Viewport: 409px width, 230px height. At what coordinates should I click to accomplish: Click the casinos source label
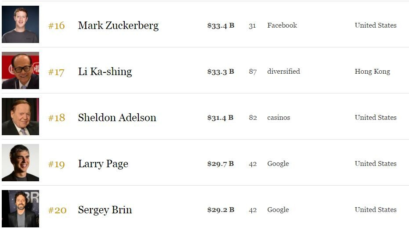pyautogui.click(x=279, y=118)
